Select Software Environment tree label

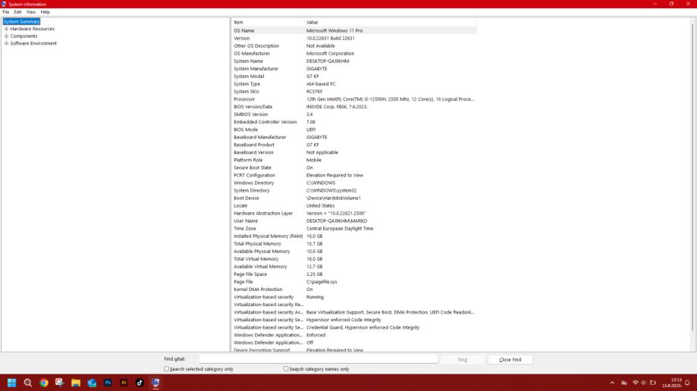coord(33,43)
